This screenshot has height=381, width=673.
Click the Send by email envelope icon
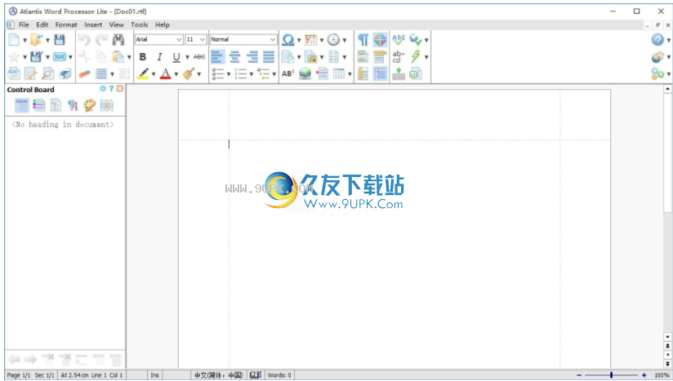tap(60, 56)
